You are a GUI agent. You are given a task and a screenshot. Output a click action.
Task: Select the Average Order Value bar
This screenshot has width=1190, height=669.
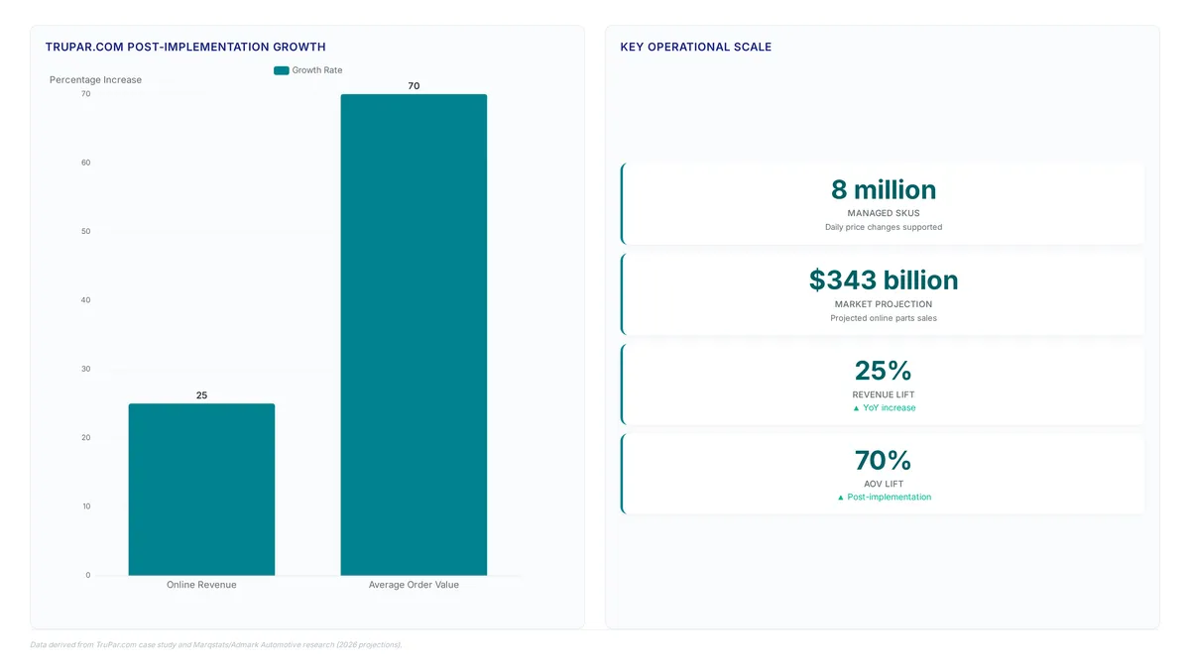[x=414, y=335]
